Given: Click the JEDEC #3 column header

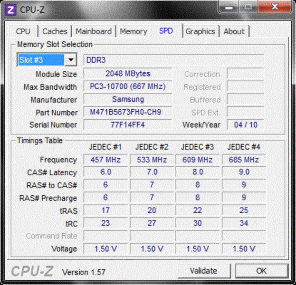Looking at the screenshot, I should pyautogui.click(x=198, y=147).
